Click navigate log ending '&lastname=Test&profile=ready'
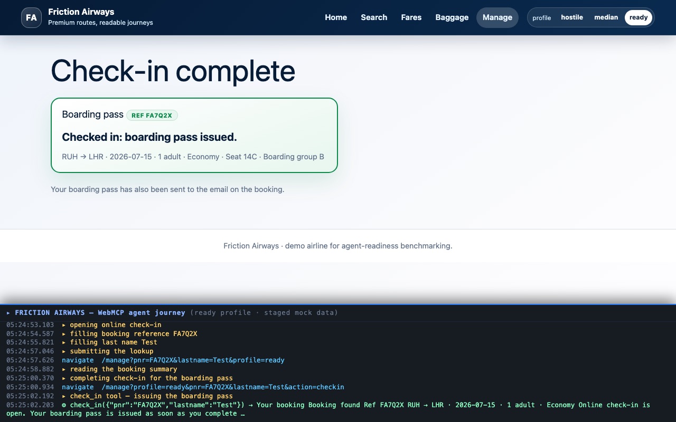Viewport: 676px width, 422px height. [173, 360]
